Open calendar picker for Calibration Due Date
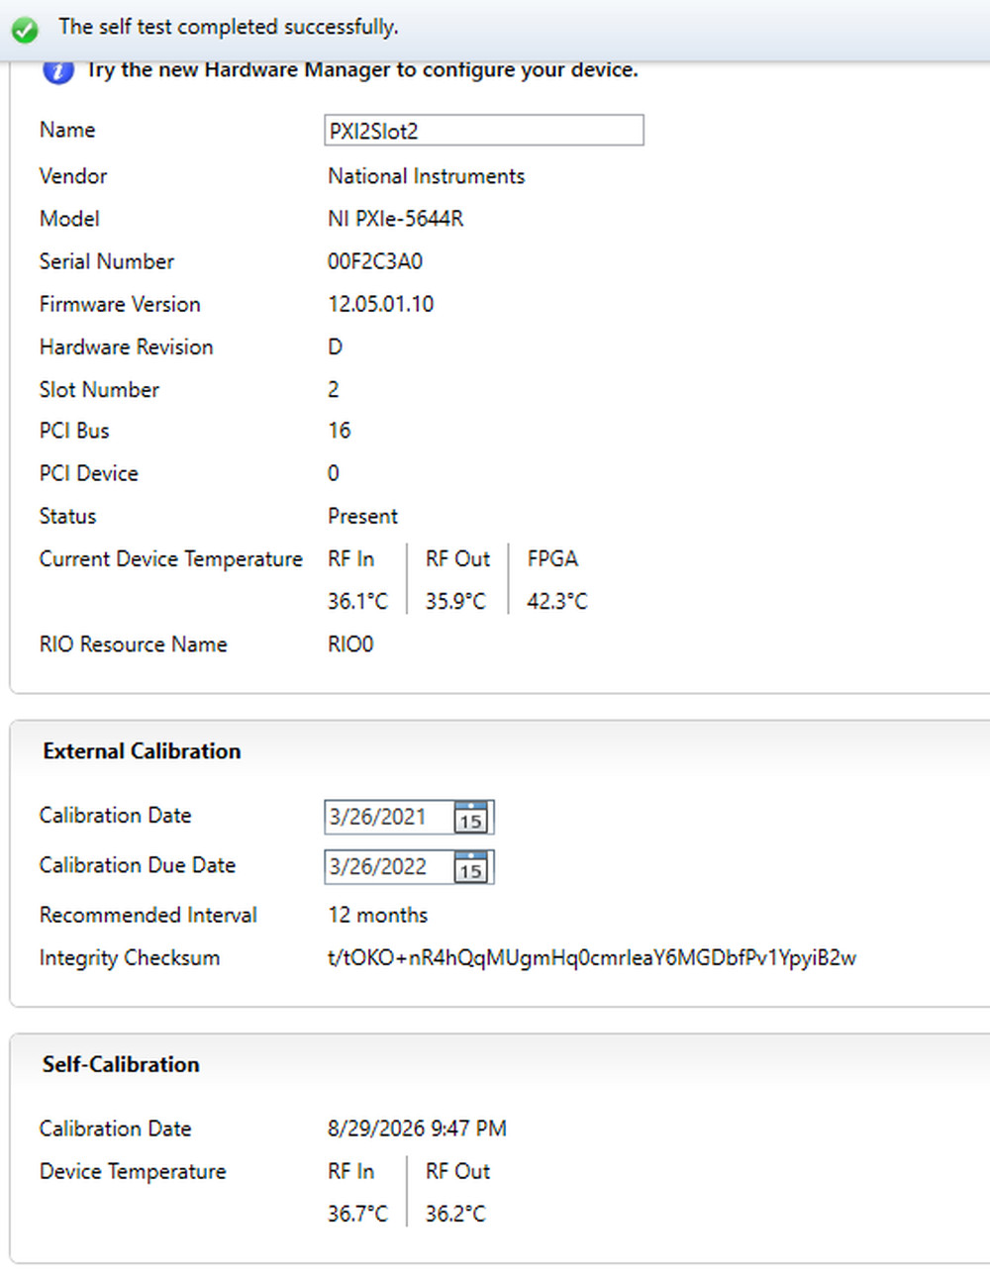The width and height of the screenshot is (990, 1282). pyautogui.click(x=471, y=867)
